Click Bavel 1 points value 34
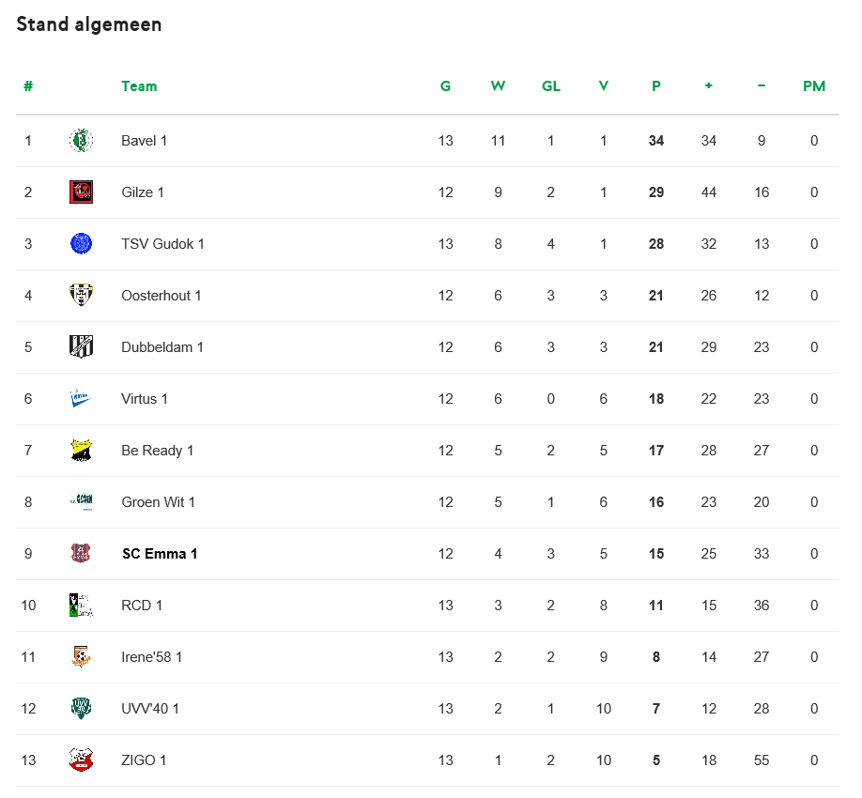862x798 pixels. click(x=655, y=141)
